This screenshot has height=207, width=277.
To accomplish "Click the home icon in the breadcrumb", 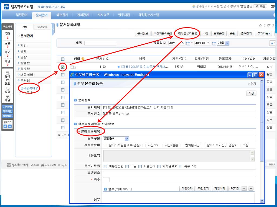I will tap(260, 25).
